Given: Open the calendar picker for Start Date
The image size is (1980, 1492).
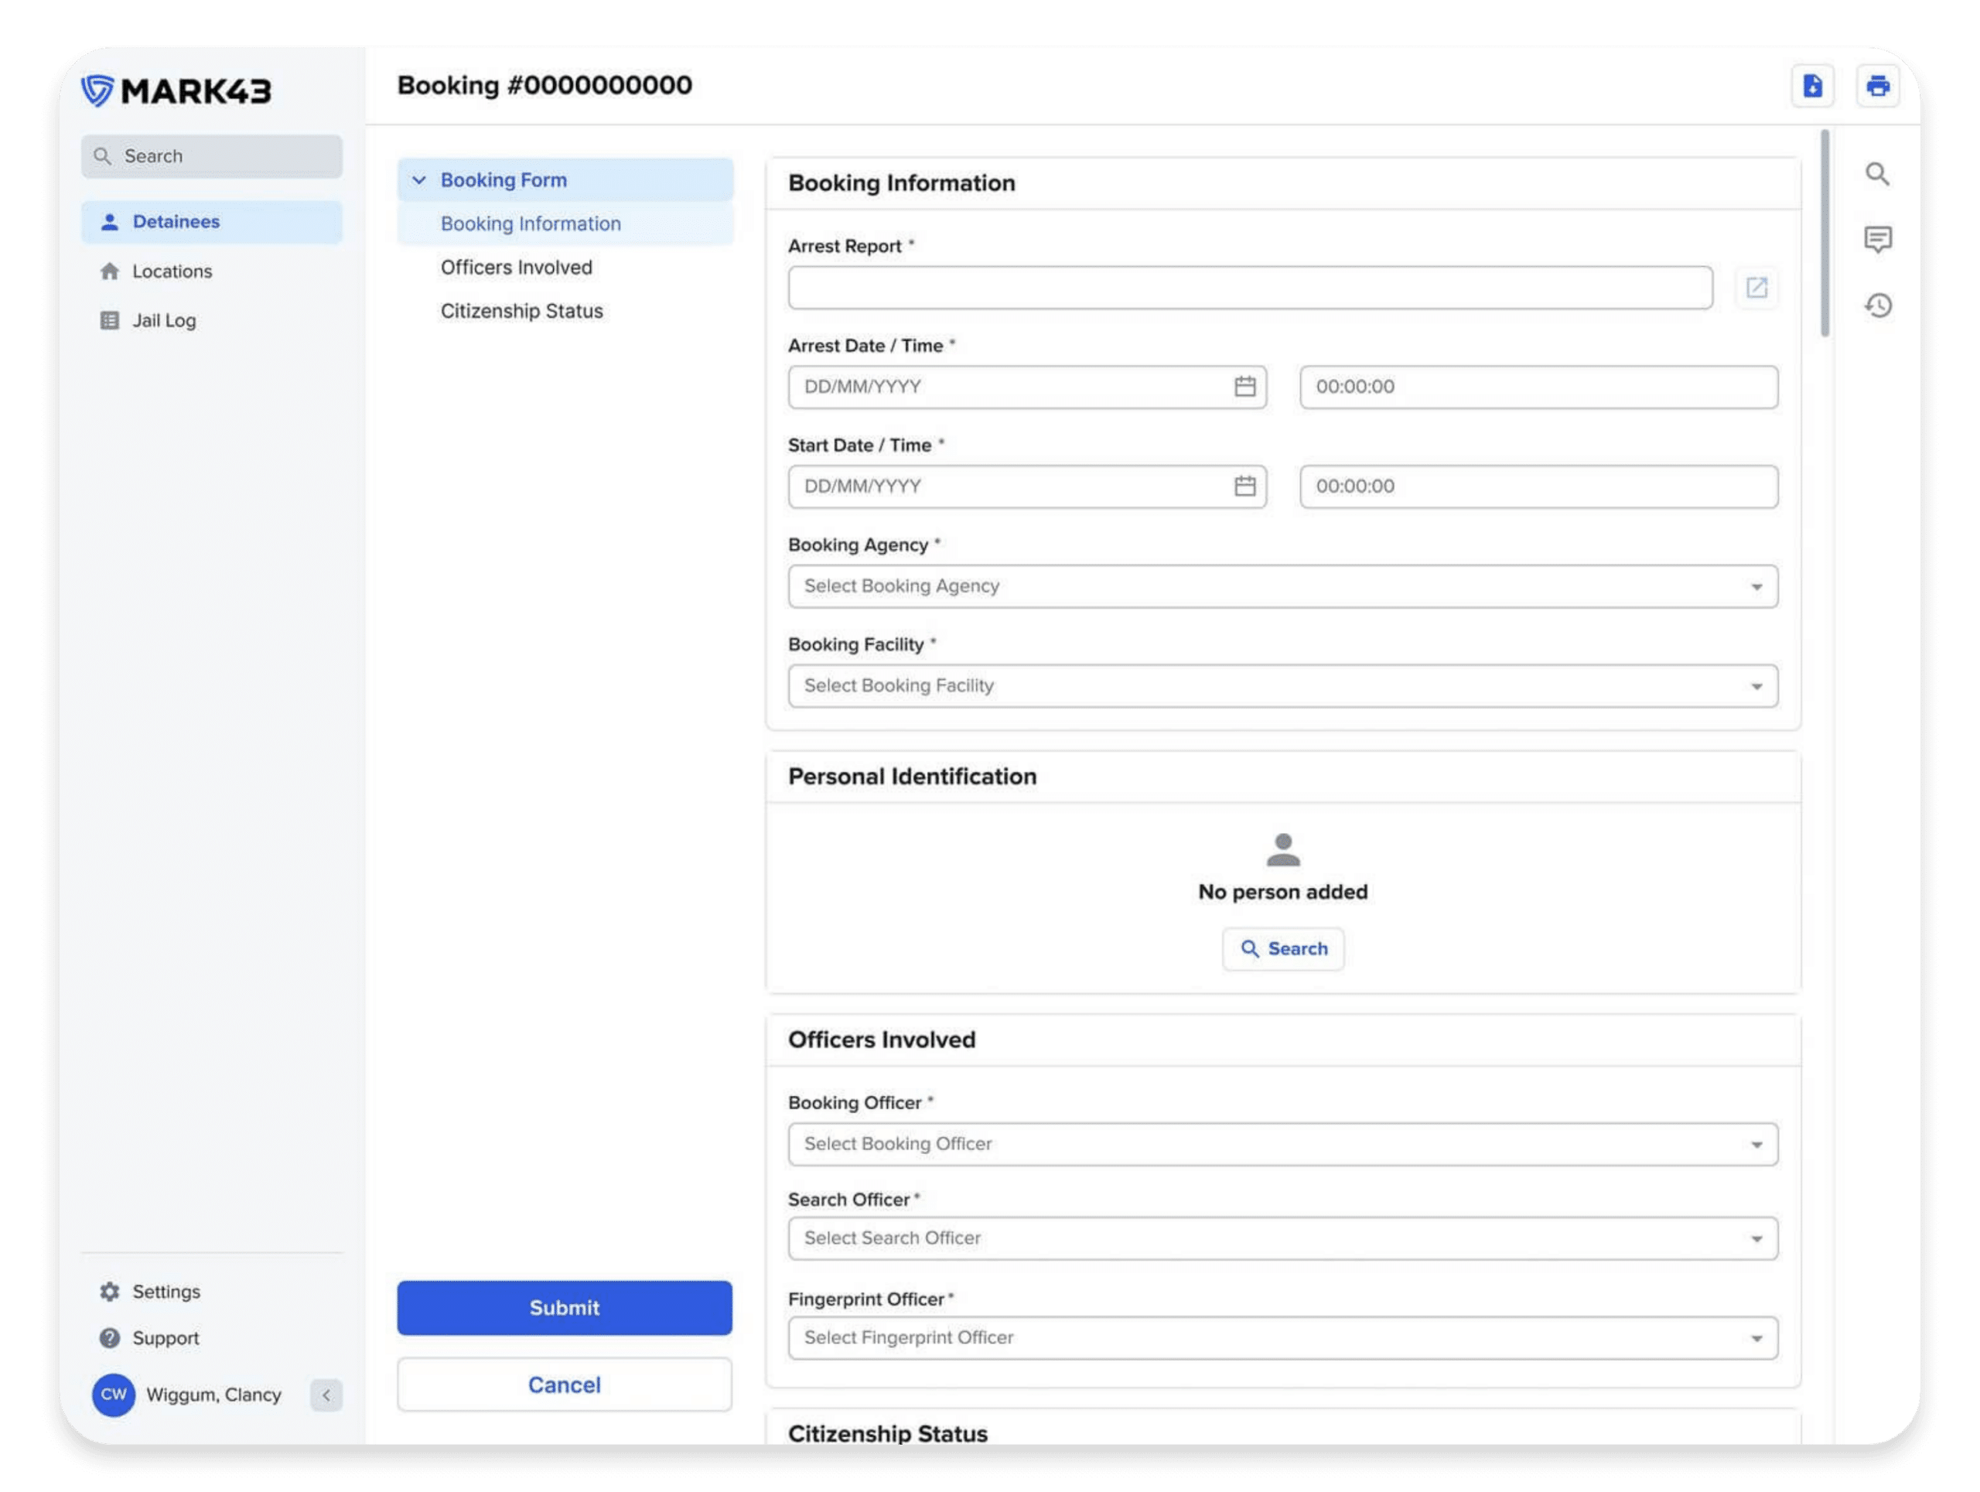Looking at the screenshot, I should [1244, 486].
